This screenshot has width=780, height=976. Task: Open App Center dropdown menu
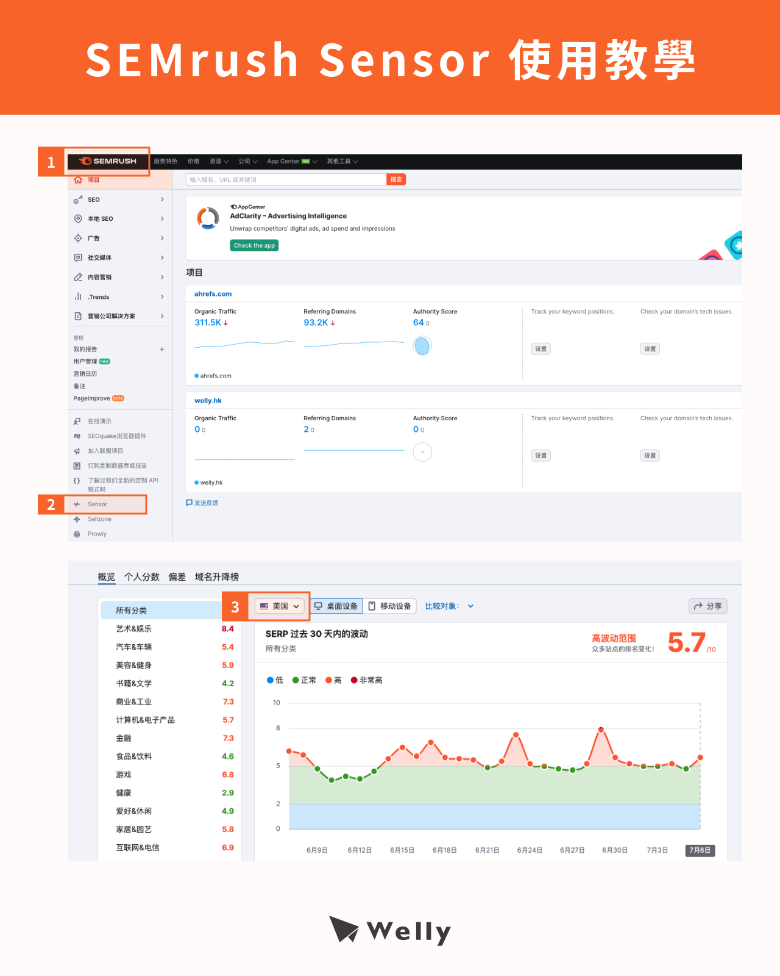[292, 162]
